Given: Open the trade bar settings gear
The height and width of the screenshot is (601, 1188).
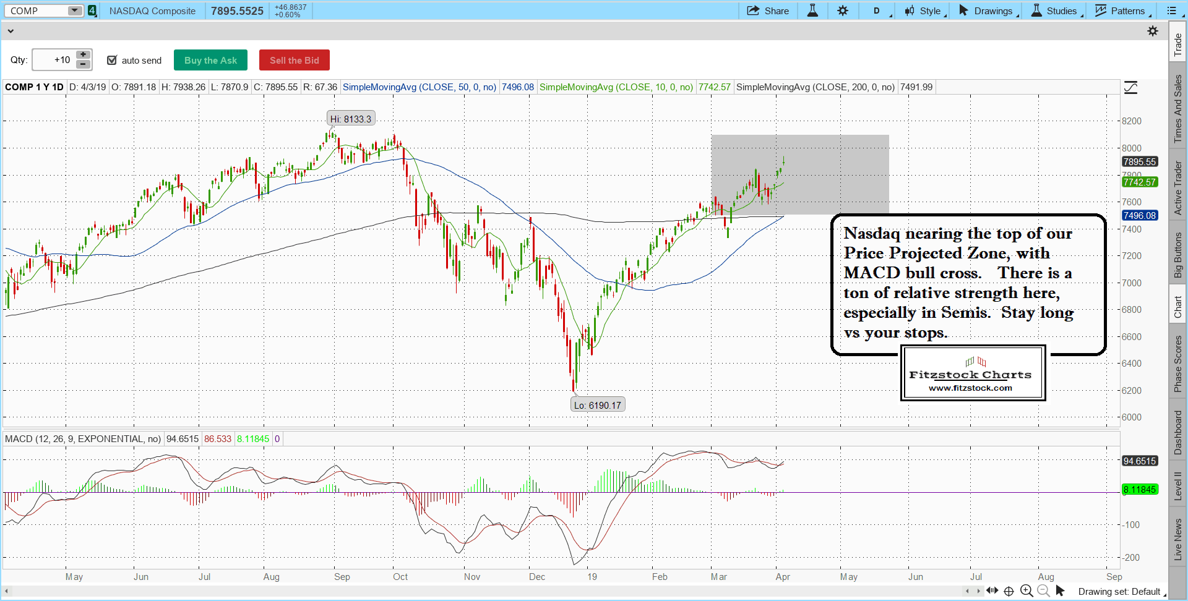Looking at the screenshot, I should [x=1153, y=31].
